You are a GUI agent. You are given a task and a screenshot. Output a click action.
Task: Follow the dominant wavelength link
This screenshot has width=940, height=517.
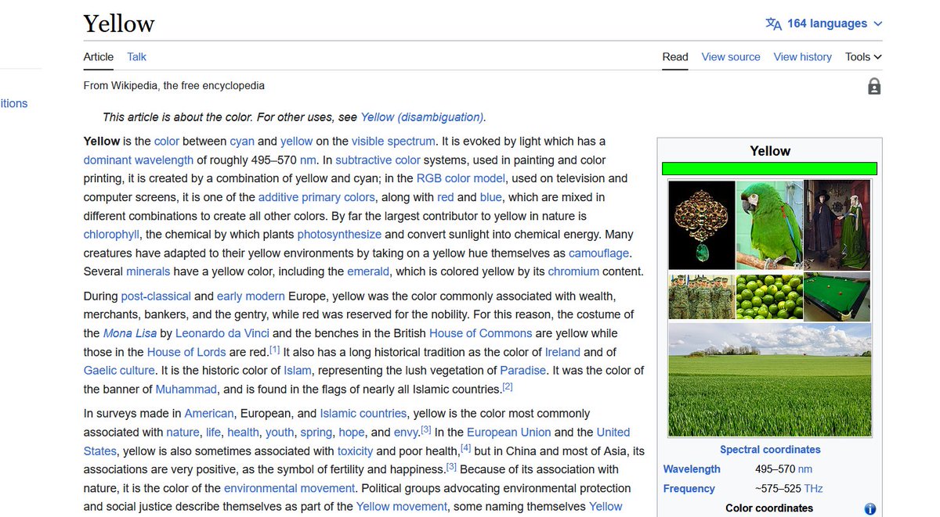pos(139,160)
